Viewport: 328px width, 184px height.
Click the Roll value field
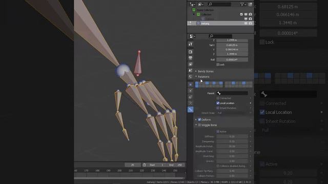pyautogui.click(x=232, y=60)
